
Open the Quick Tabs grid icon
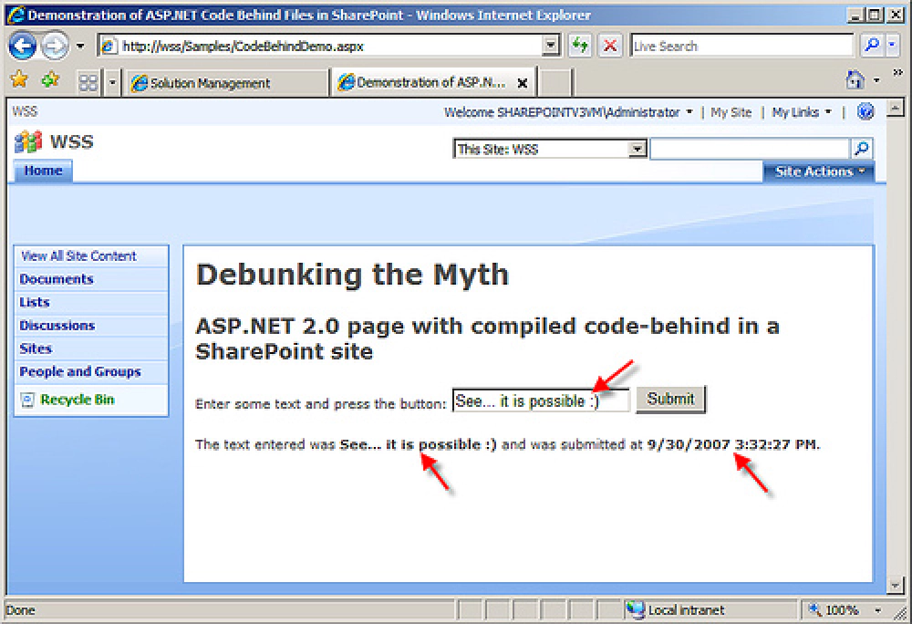coord(88,83)
